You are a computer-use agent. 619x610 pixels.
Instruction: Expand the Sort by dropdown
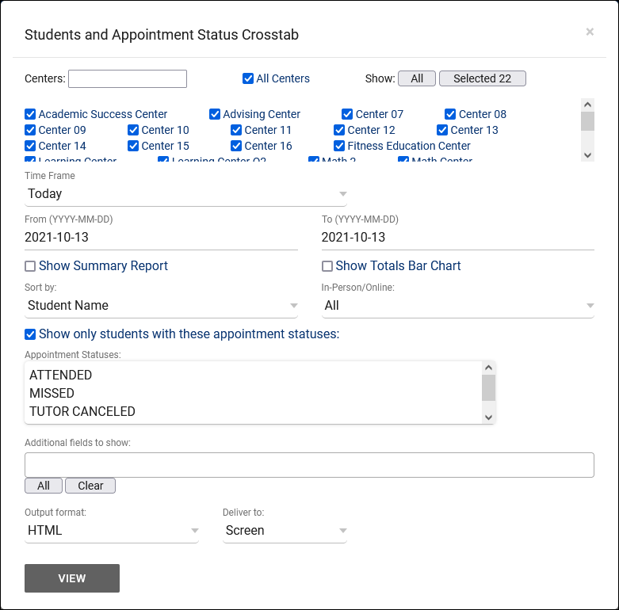(x=161, y=305)
